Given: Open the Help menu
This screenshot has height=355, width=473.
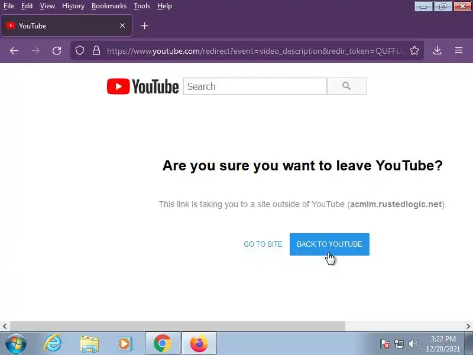Looking at the screenshot, I should [x=164, y=6].
